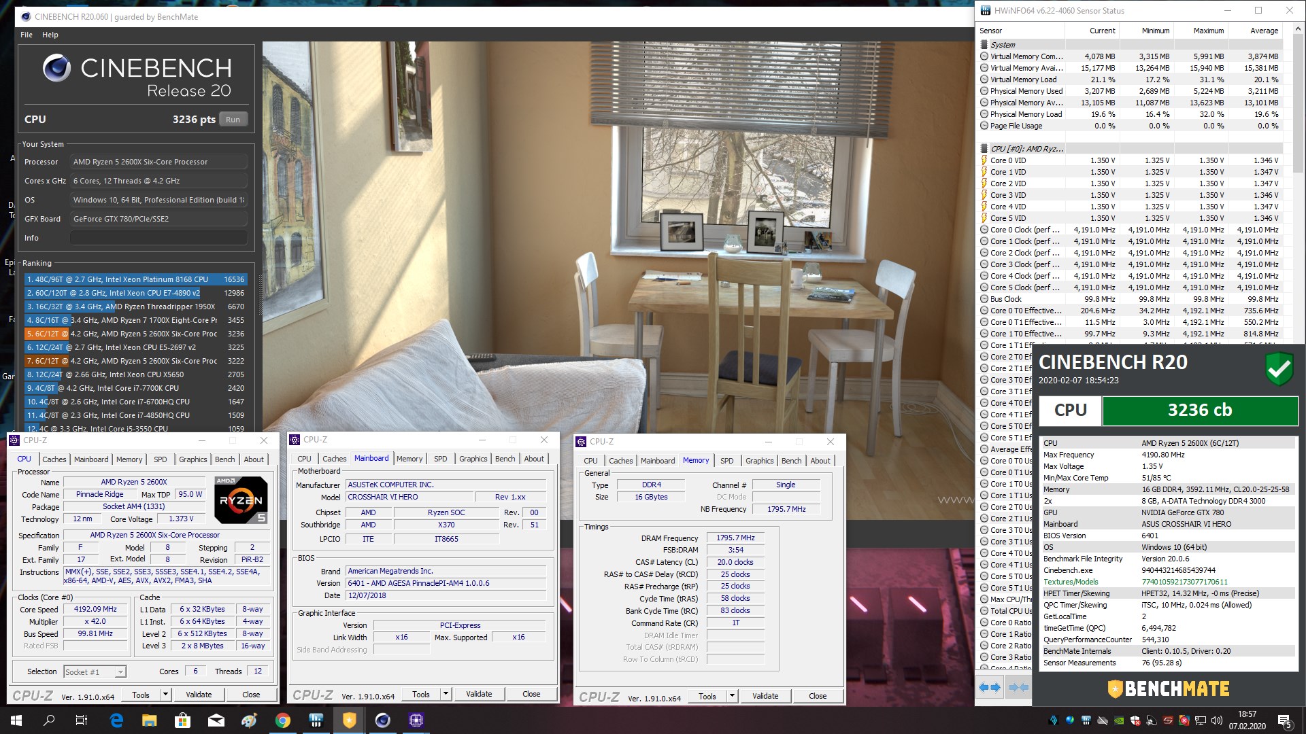This screenshot has height=734, width=1306.
Task: Click network tray icon
Action: click(1201, 720)
